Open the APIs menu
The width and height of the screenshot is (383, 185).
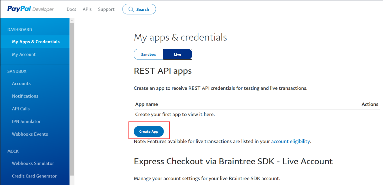87,9
